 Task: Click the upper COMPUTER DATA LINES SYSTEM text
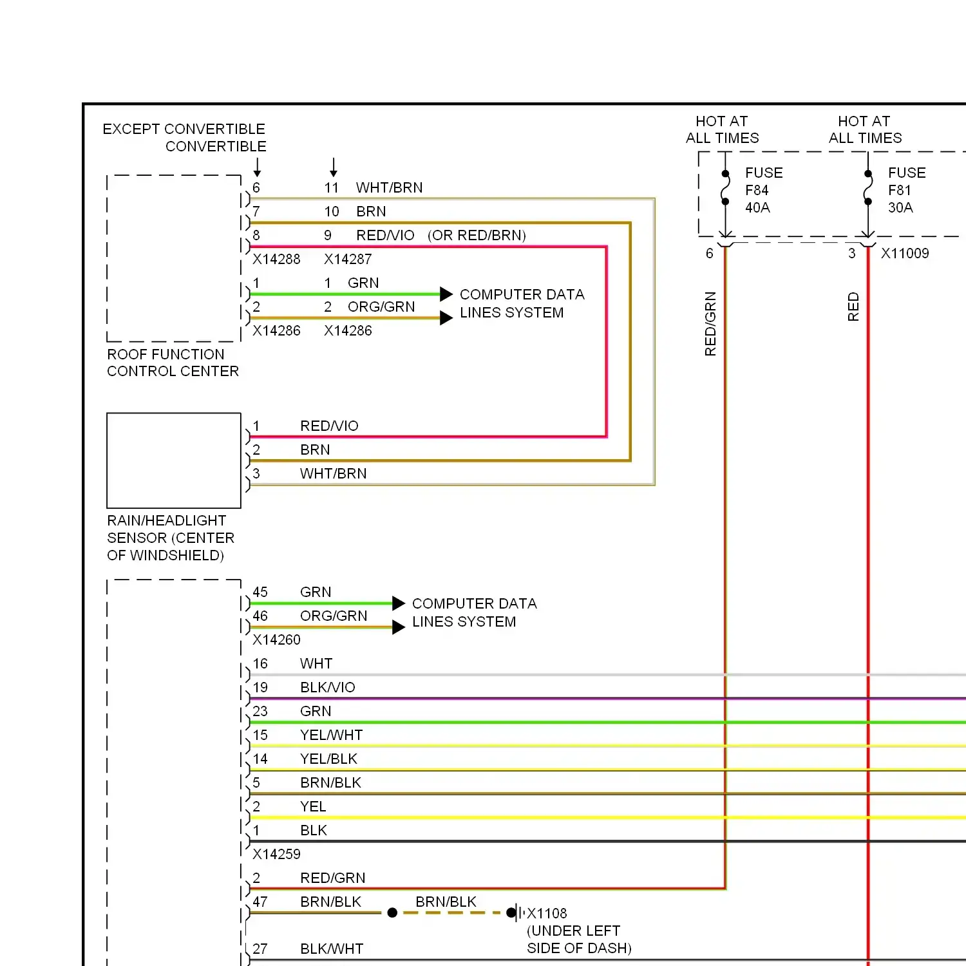point(522,303)
